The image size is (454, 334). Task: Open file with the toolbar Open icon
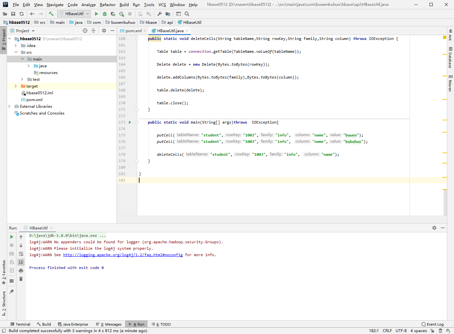click(x=5, y=14)
